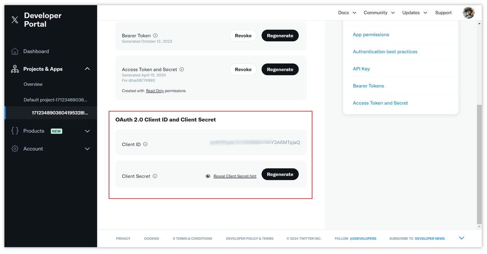Open the Default project entry in the sidebar
Screen dimensions: 487x254
click(x=56, y=100)
